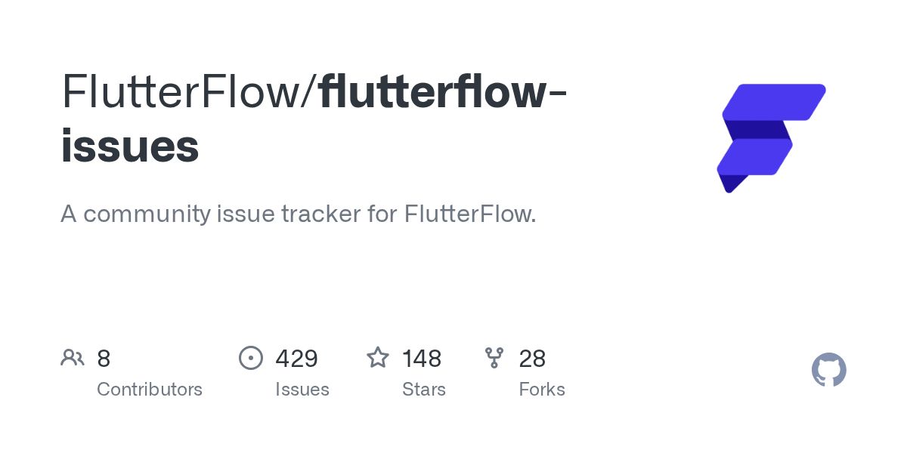907x453 pixels.
Task: Click the fork icon beside 28
Action: pos(494,358)
